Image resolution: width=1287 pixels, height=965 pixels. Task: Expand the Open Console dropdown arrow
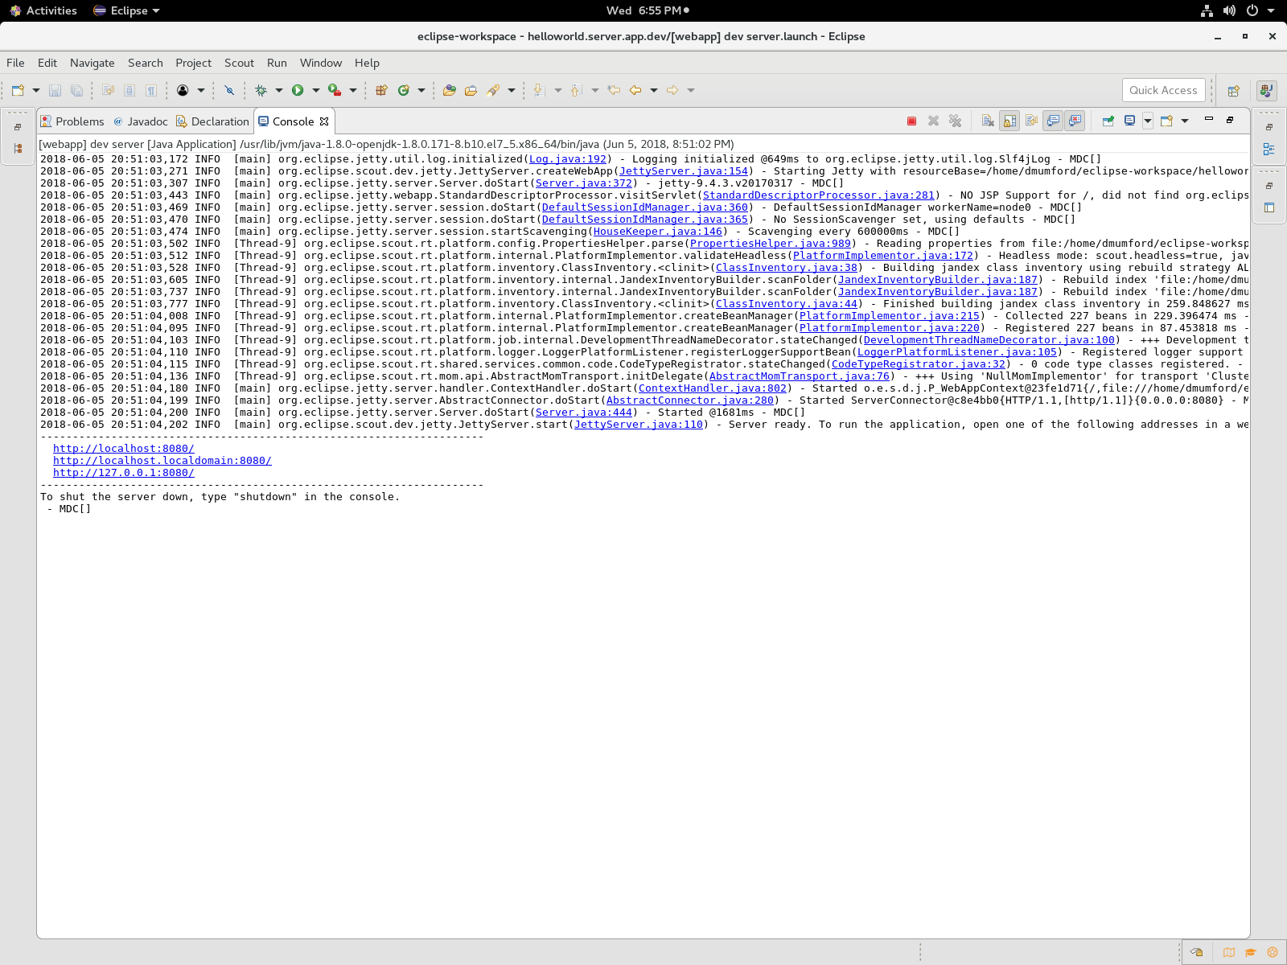pos(1185,121)
